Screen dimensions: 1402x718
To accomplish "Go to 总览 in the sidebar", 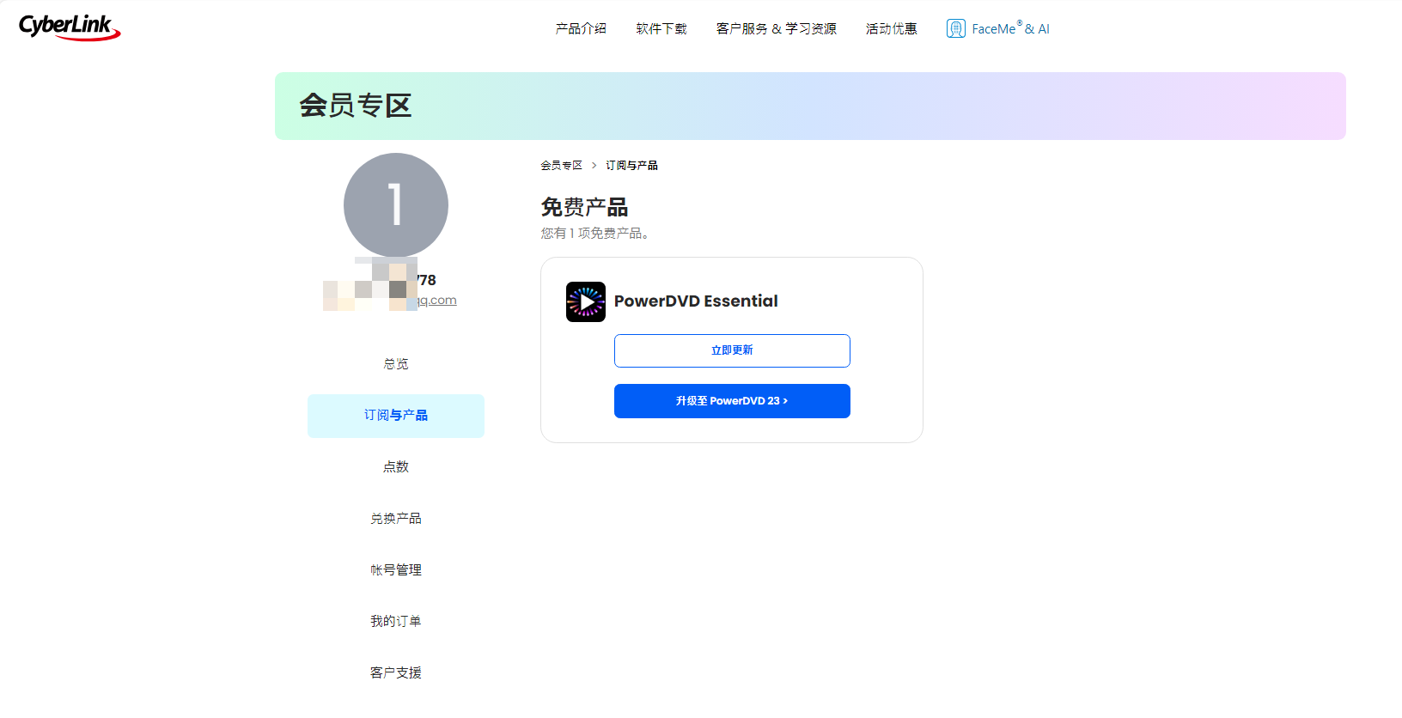I will coord(396,364).
